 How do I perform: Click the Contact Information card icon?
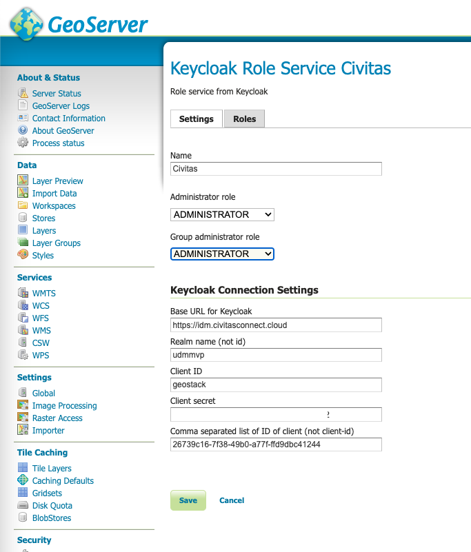[x=23, y=118]
